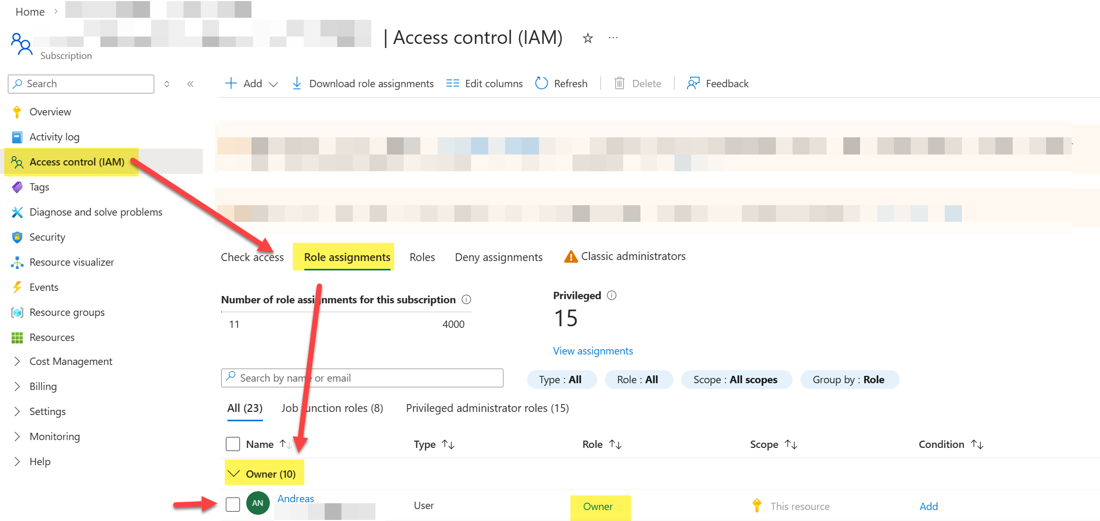Open the Type : All filter
This screenshot has width=1100, height=521.
click(x=561, y=380)
